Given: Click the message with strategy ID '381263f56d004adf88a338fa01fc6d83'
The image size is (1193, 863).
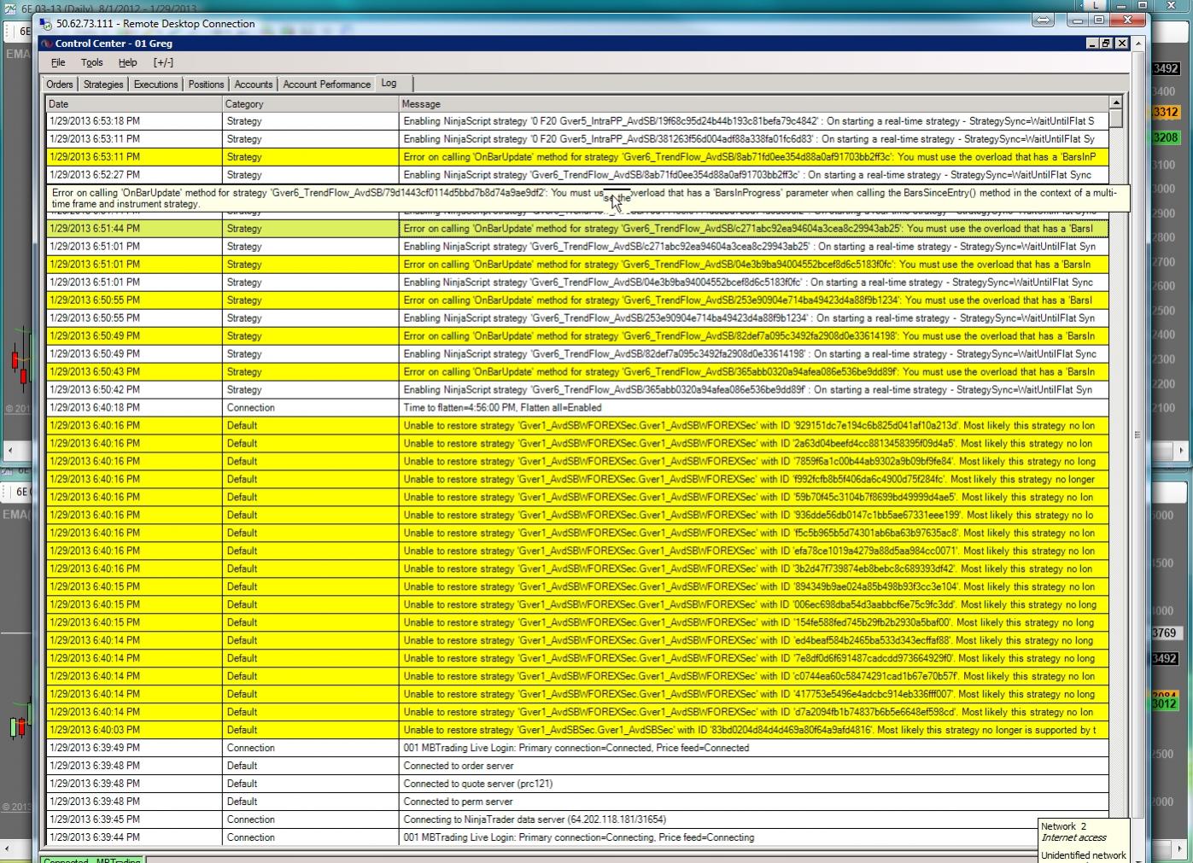Looking at the screenshot, I should pyautogui.click(x=754, y=139).
